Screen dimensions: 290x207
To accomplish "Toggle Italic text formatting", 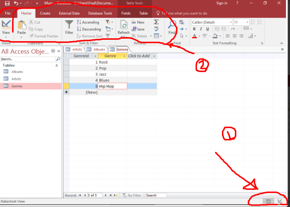I will click(x=201, y=29).
